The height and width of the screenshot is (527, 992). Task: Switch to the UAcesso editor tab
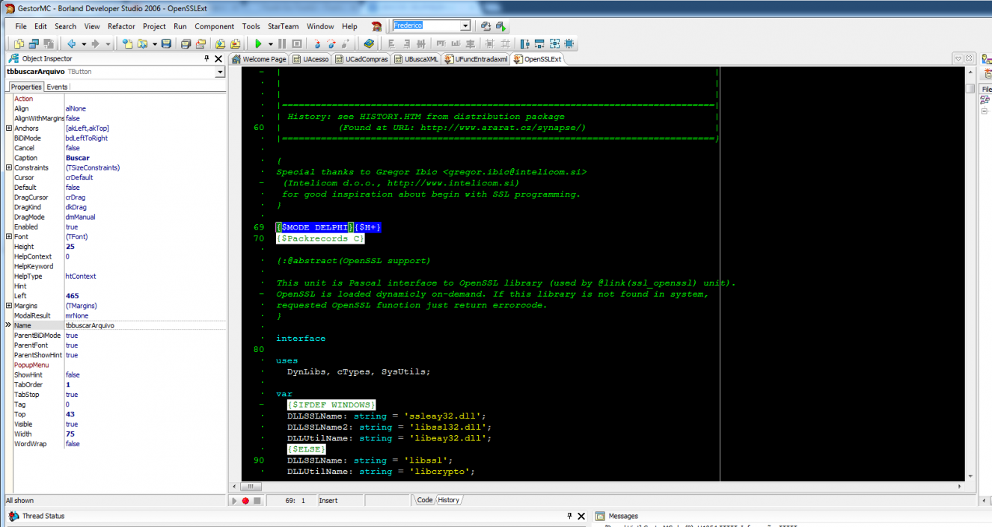point(310,59)
